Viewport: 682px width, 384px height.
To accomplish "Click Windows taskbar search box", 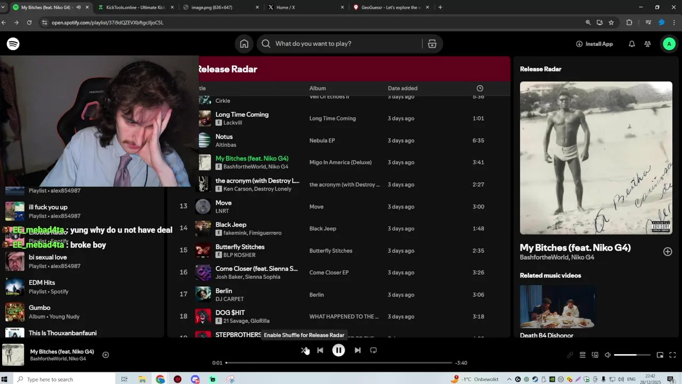I will 63,379.
